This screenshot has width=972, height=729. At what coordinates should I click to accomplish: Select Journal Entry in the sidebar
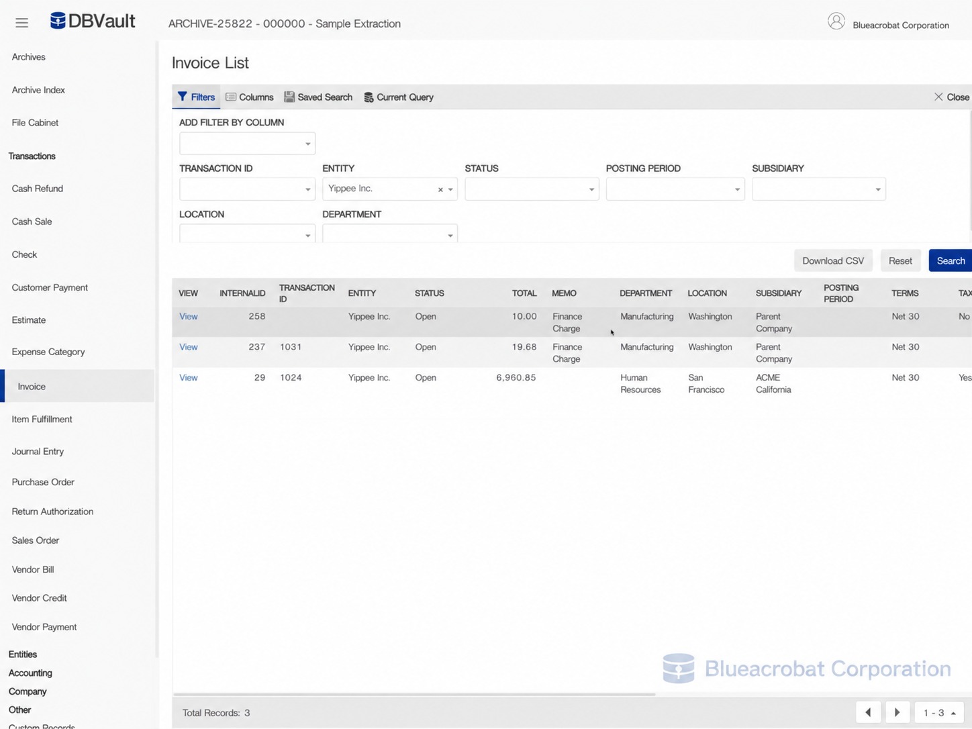(38, 451)
